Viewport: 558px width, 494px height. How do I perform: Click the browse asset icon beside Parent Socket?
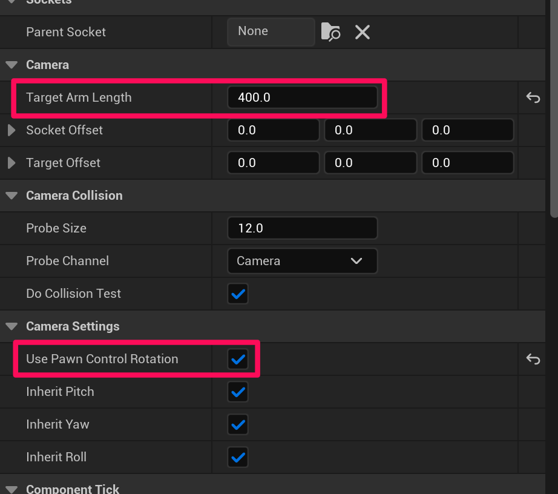(330, 32)
